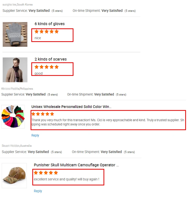This screenshot has width=188, height=201.
Task: Click Reply under the beanie hats review
Action: point(35,135)
